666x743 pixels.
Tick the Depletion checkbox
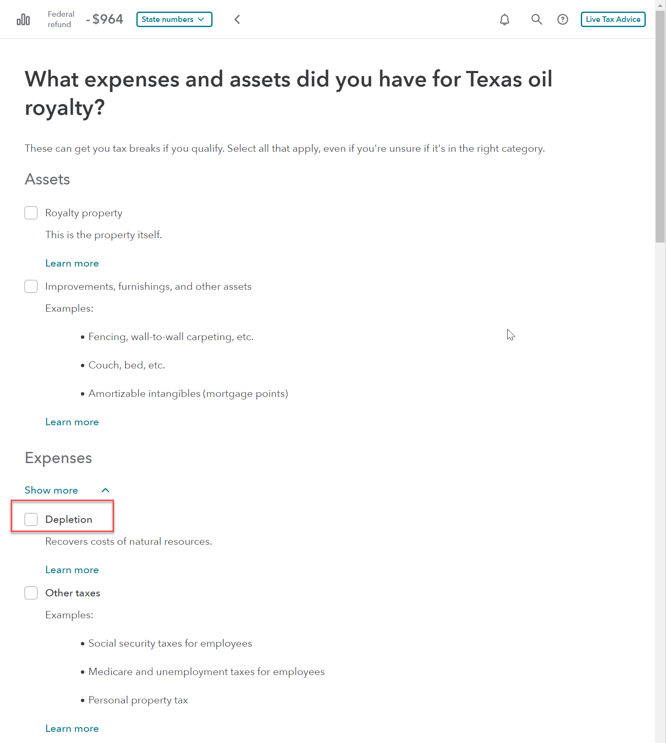(x=31, y=519)
